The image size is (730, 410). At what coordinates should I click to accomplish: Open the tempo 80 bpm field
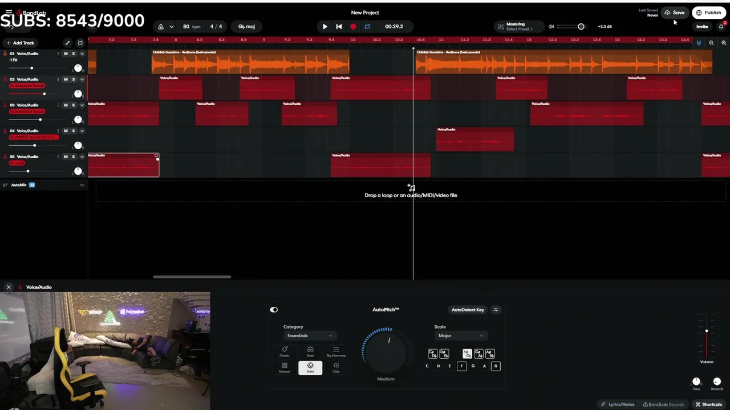coord(192,27)
